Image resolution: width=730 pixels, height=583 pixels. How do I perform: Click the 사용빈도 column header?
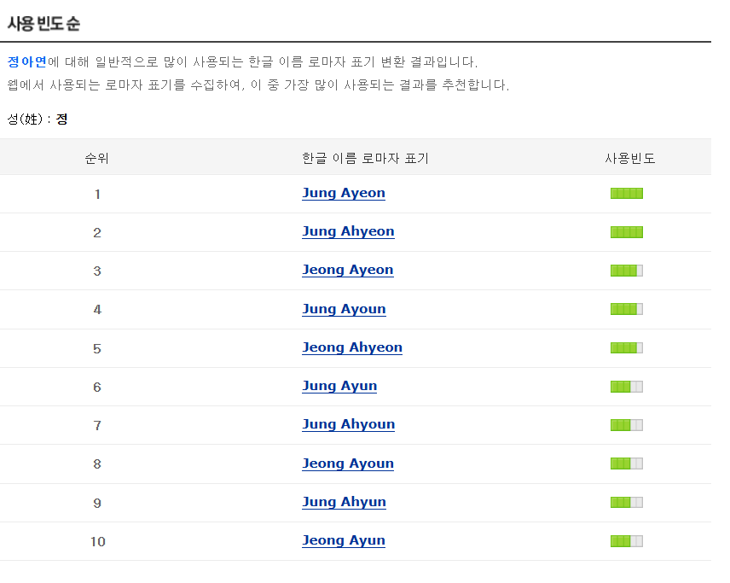point(630,159)
